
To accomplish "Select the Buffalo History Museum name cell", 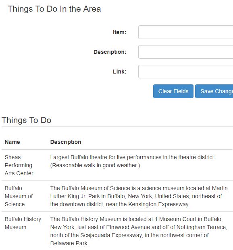I will (x=23, y=223).
